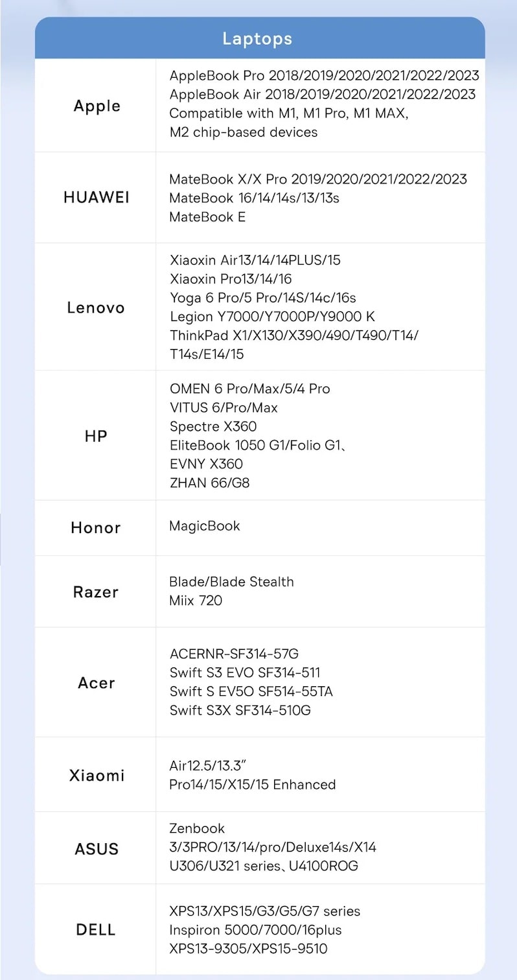This screenshot has width=517, height=980.
Task: Click the HP brand label
Action: point(96,436)
